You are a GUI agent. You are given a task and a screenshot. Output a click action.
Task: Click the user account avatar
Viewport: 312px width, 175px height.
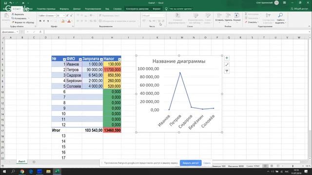(276, 3)
